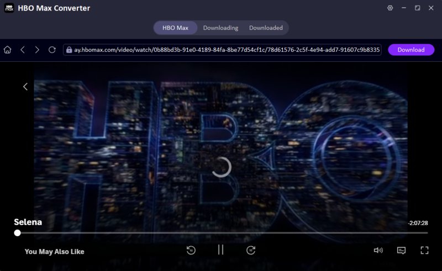442x271 pixels.
Task: Open the subtitles and captions menu
Action: [401, 250]
